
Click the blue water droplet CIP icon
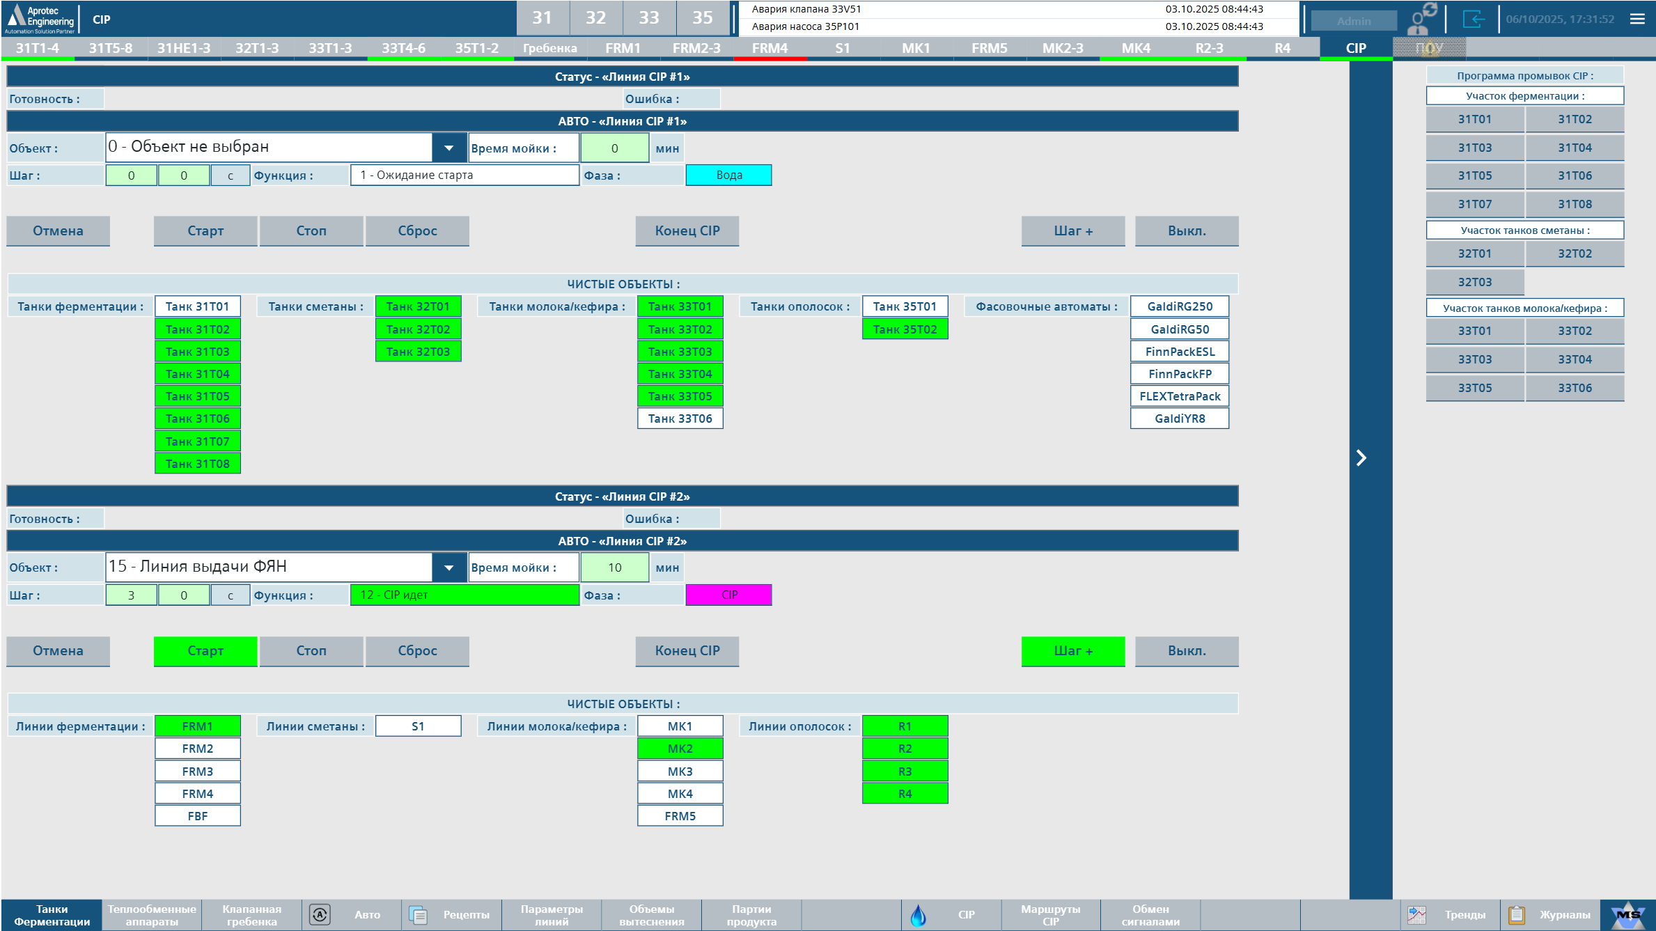pos(919,915)
